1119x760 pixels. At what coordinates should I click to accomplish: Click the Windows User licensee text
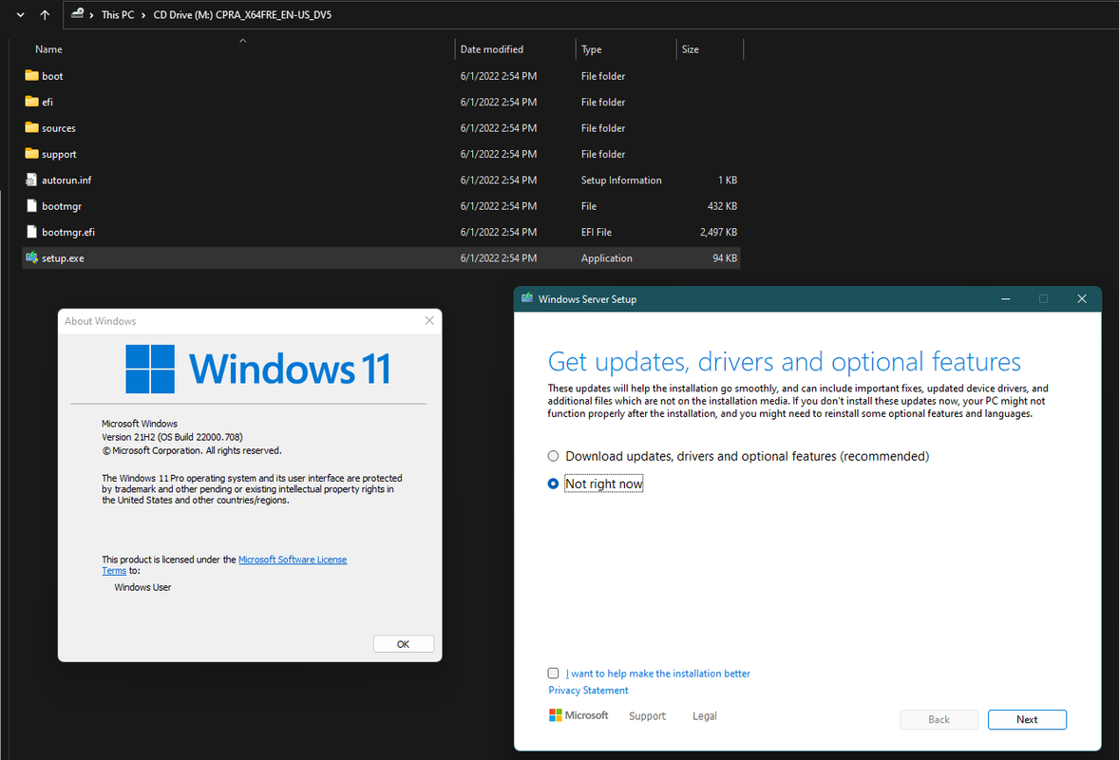tap(142, 587)
